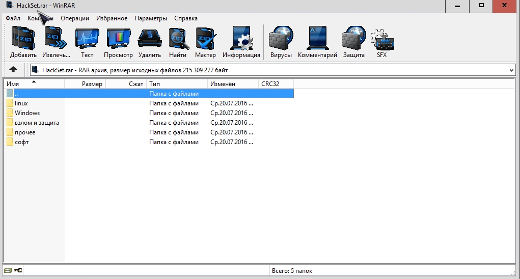Sort by Размер column header
Screen dimensions: 520x279
click(85, 84)
